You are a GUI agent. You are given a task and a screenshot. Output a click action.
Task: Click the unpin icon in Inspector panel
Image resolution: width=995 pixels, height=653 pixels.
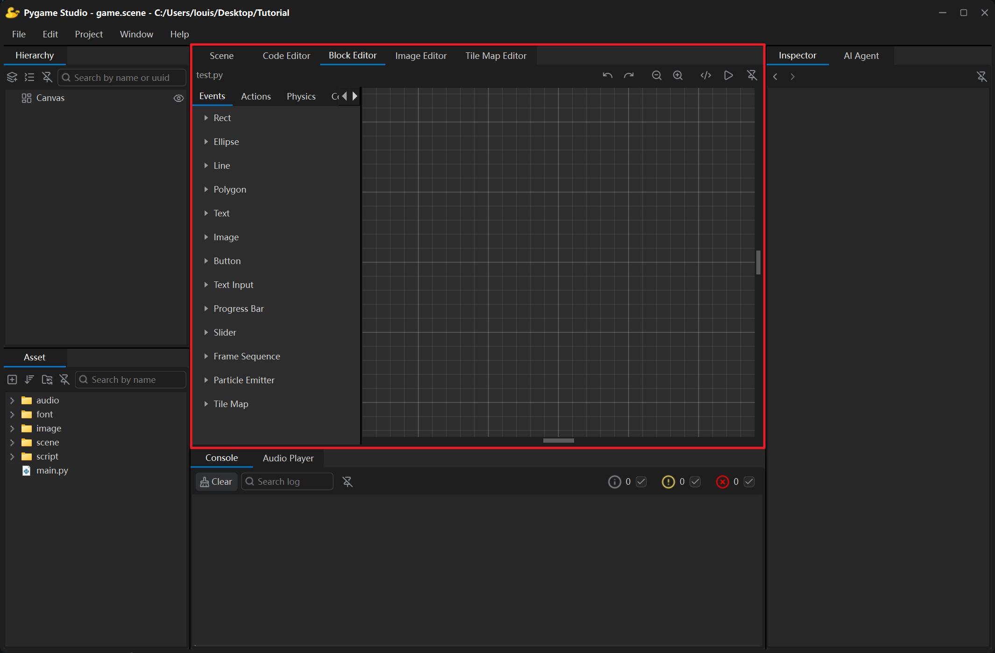(x=981, y=77)
